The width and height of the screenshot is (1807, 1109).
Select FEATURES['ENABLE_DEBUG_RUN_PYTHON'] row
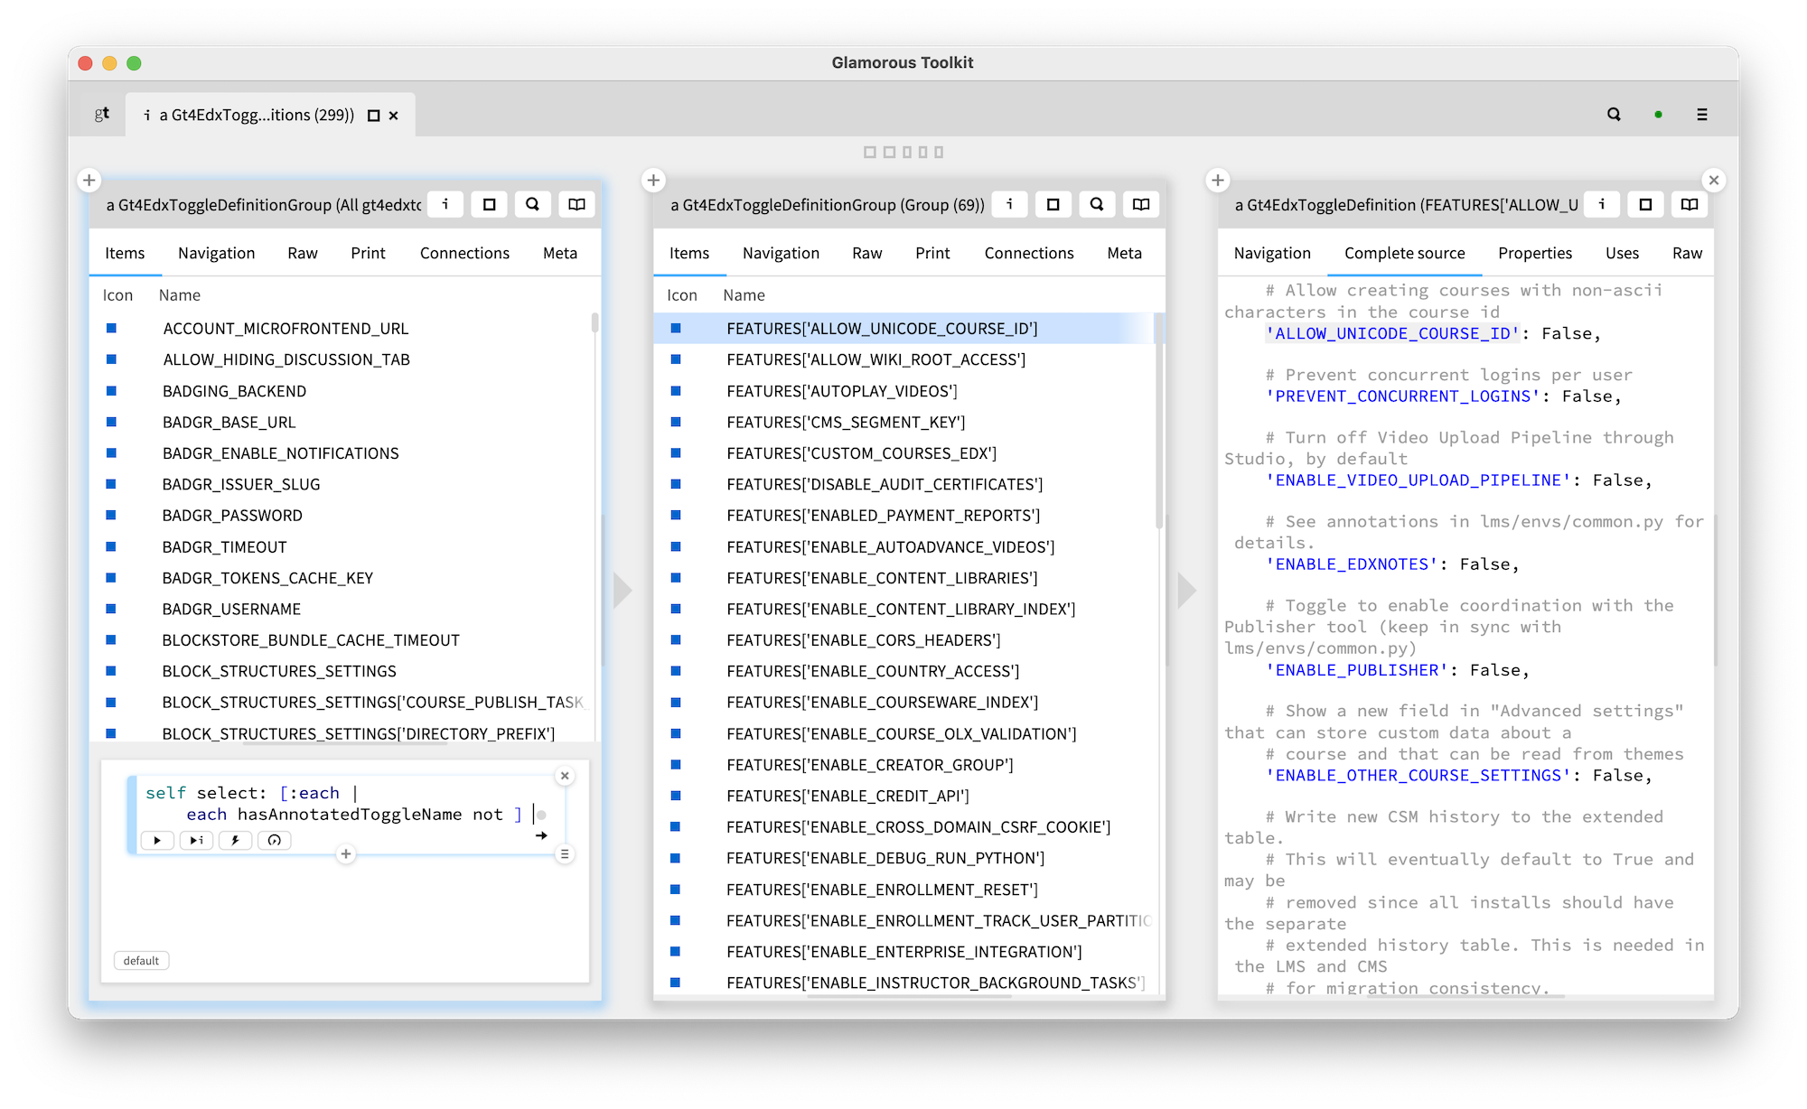click(904, 858)
